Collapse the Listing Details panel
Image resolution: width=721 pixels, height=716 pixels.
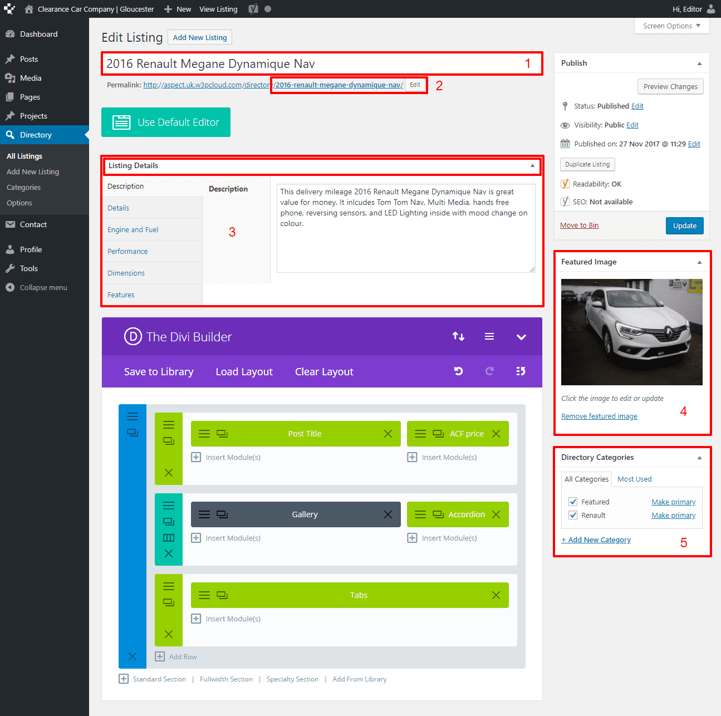tap(532, 165)
